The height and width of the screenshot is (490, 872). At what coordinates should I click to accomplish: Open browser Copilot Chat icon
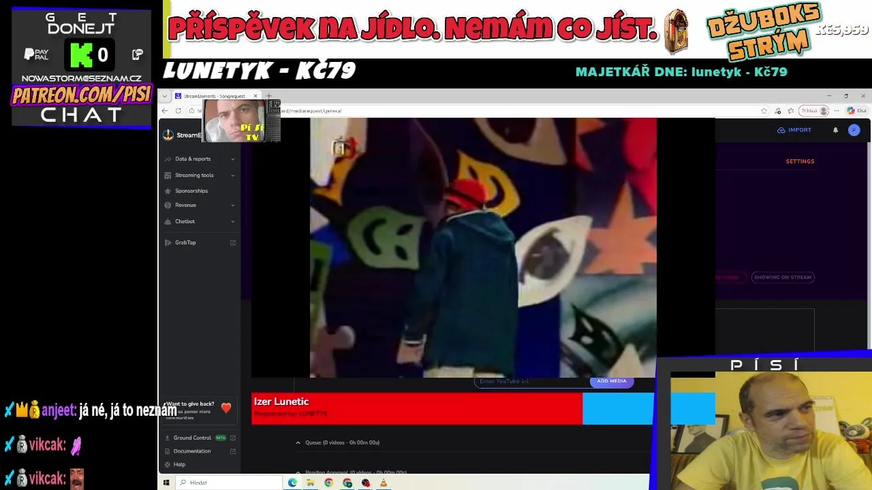[x=856, y=111]
